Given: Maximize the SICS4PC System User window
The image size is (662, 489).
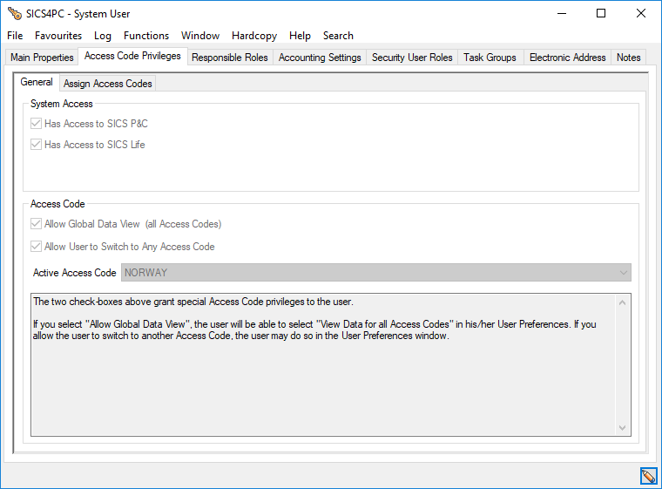Looking at the screenshot, I should [x=601, y=14].
